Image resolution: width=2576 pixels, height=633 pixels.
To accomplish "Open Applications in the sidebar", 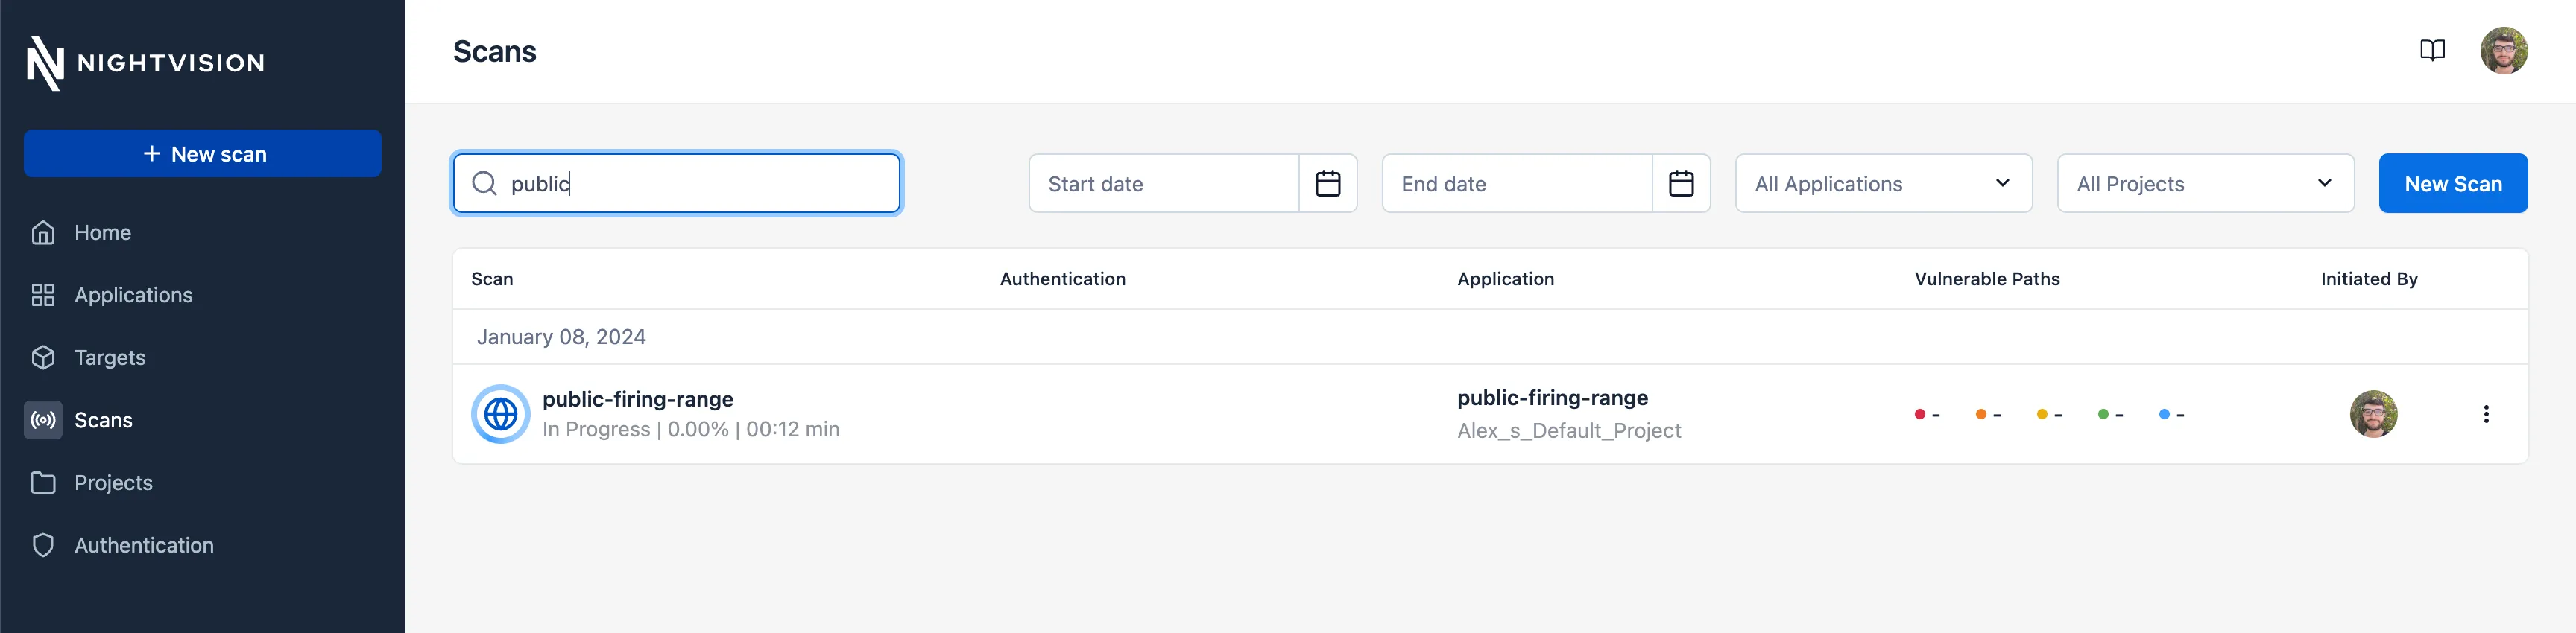I will point(202,296).
